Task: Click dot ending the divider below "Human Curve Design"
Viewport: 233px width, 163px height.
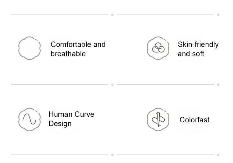Action: (112, 154)
